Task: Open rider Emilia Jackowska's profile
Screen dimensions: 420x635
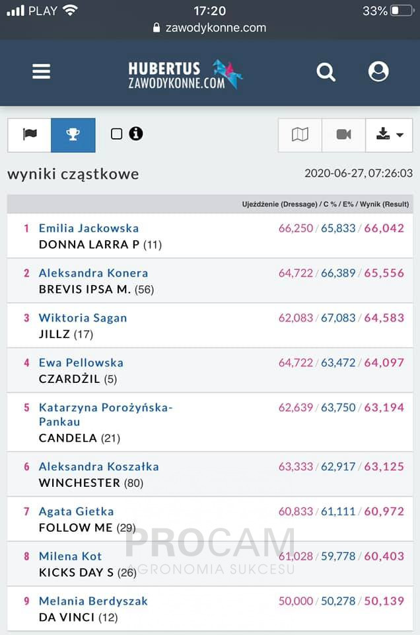Action: (89, 228)
